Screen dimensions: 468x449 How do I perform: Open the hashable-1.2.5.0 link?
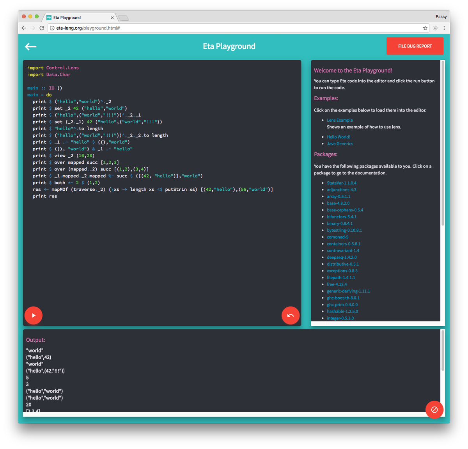pyautogui.click(x=342, y=311)
